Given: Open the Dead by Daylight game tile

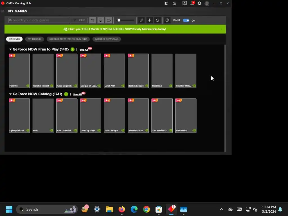Looking at the screenshot, I should pos(91,116).
